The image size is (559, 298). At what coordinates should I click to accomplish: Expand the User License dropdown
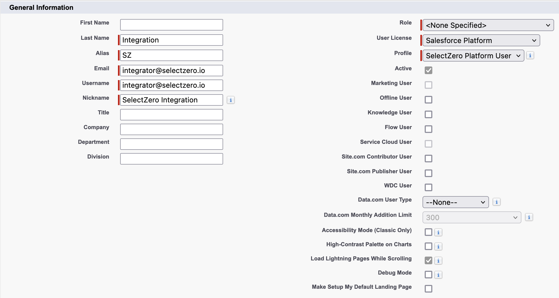click(x=481, y=41)
